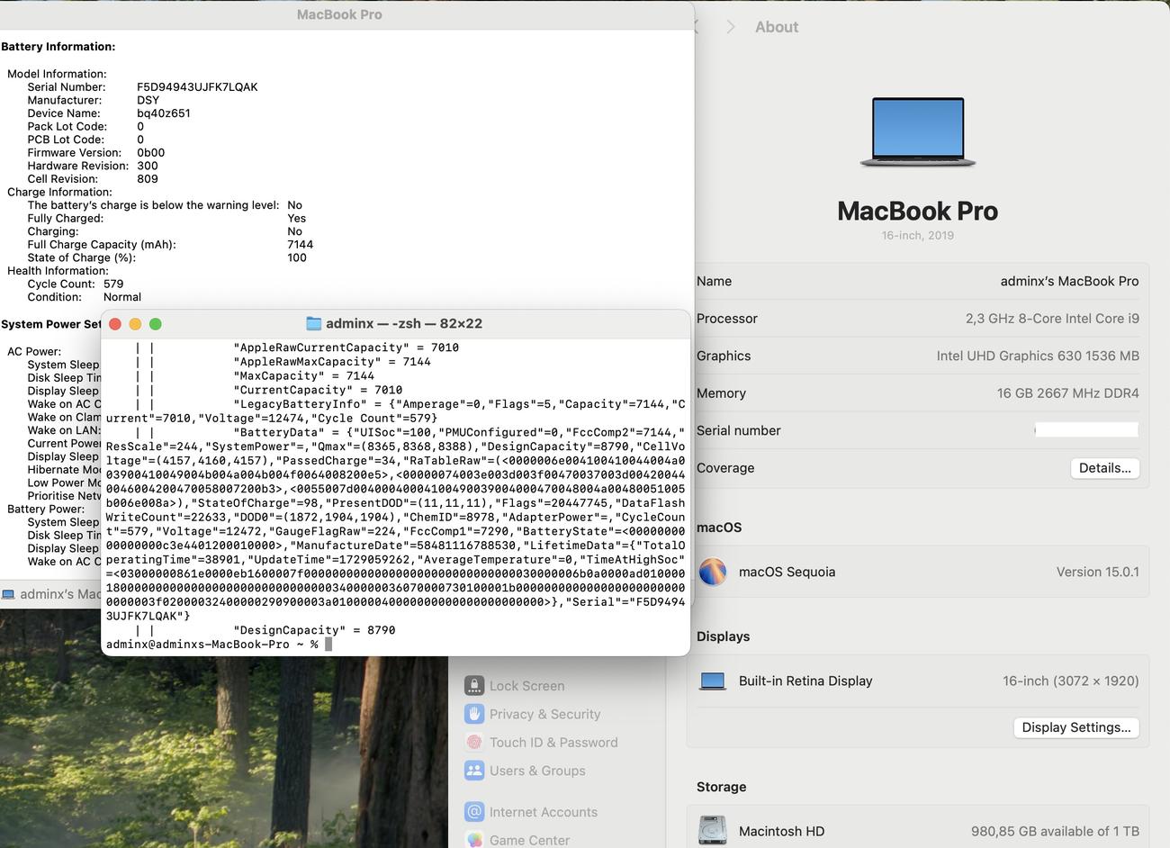Click the serial number F5D94943UJFK7LQAK
This screenshot has height=848, width=1170.
(197, 87)
